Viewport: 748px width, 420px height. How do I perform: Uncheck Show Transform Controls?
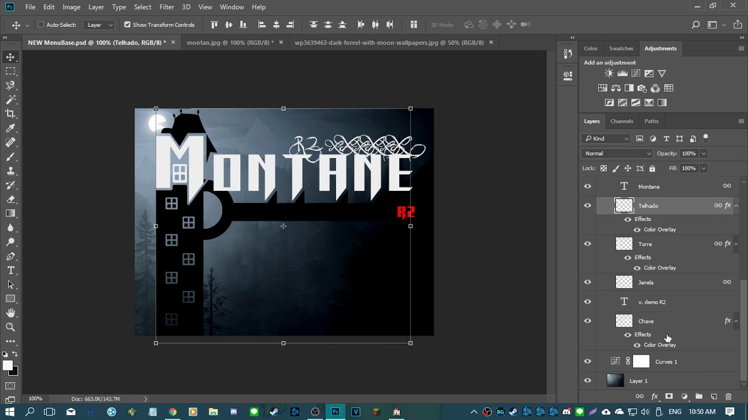click(x=127, y=24)
